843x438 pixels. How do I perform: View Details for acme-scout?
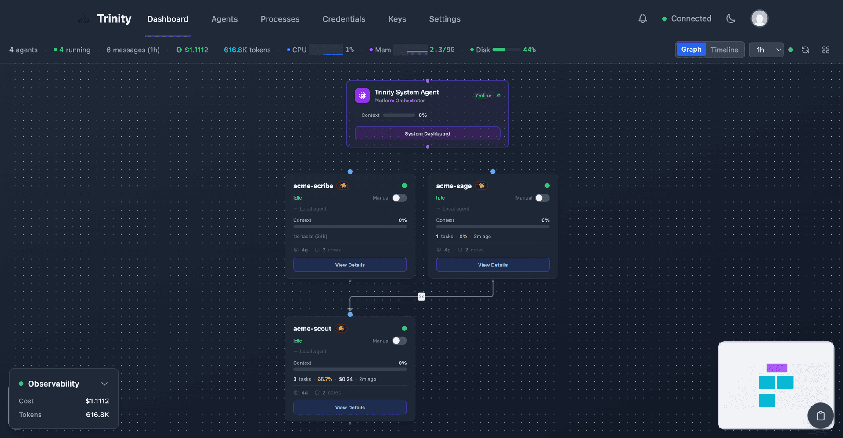coord(349,407)
